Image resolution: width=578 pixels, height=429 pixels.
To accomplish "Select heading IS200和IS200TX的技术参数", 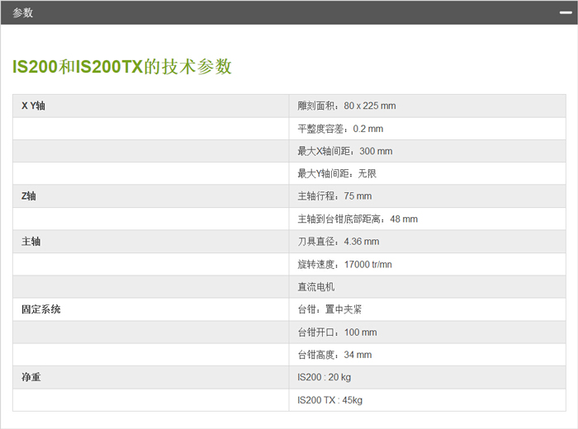I will [122, 67].
